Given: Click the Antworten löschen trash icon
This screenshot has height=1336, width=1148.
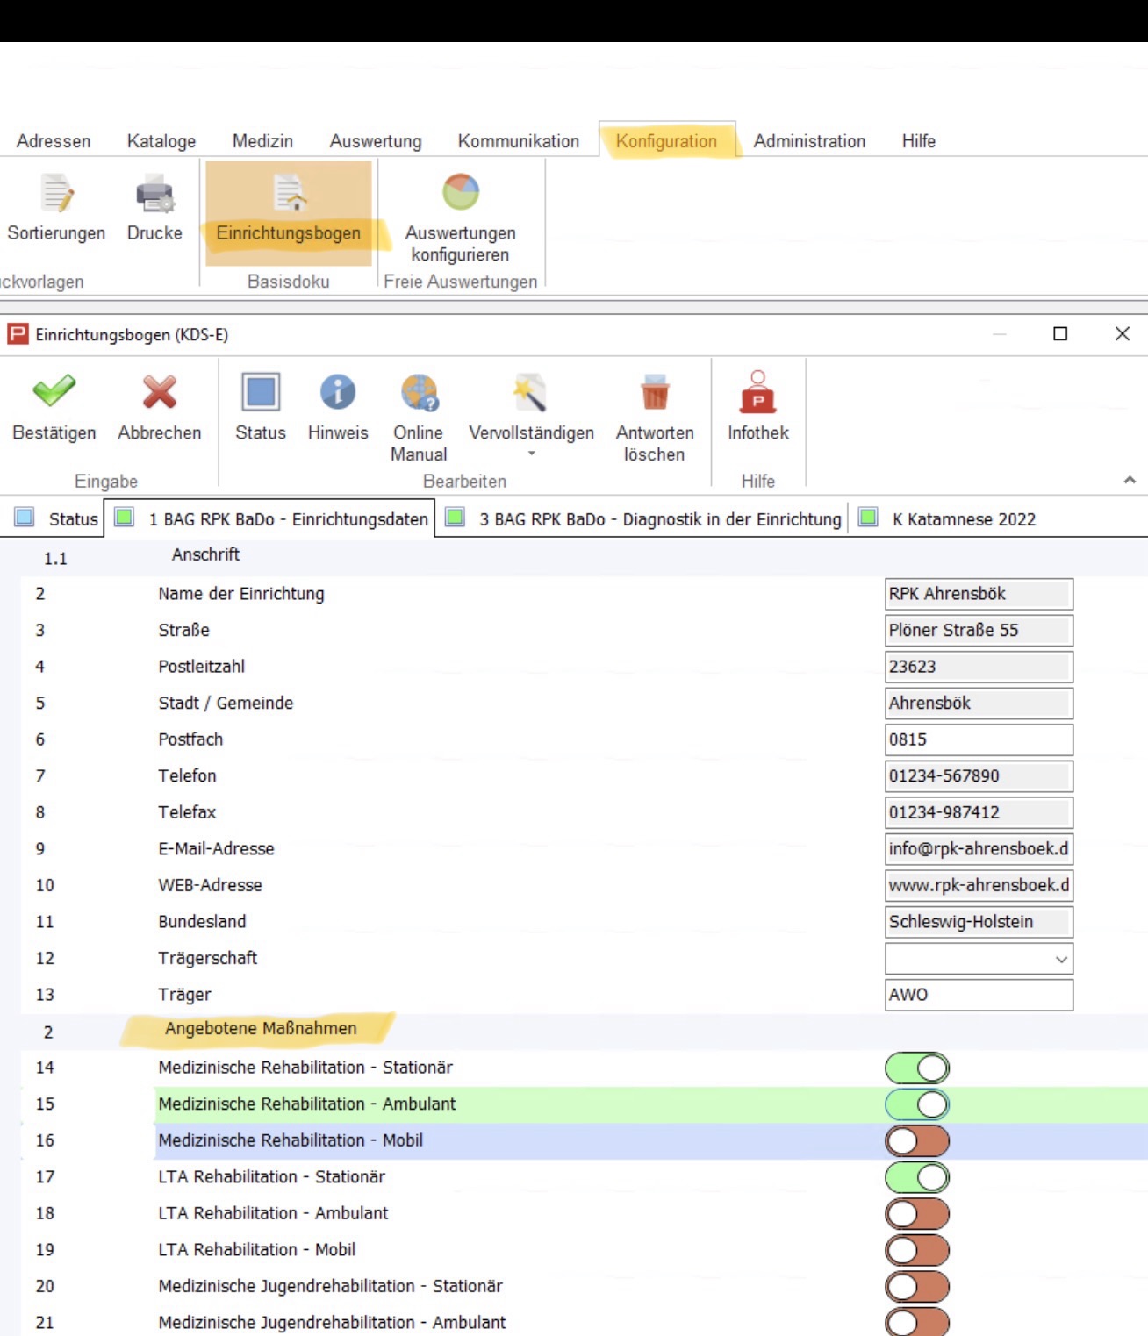Looking at the screenshot, I should coord(654,392).
